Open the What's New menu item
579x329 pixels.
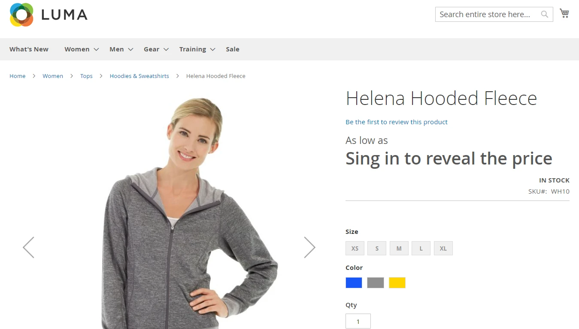point(29,49)
